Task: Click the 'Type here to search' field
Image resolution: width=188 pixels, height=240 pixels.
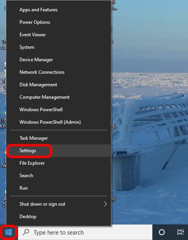Action: tap(85, 232)
